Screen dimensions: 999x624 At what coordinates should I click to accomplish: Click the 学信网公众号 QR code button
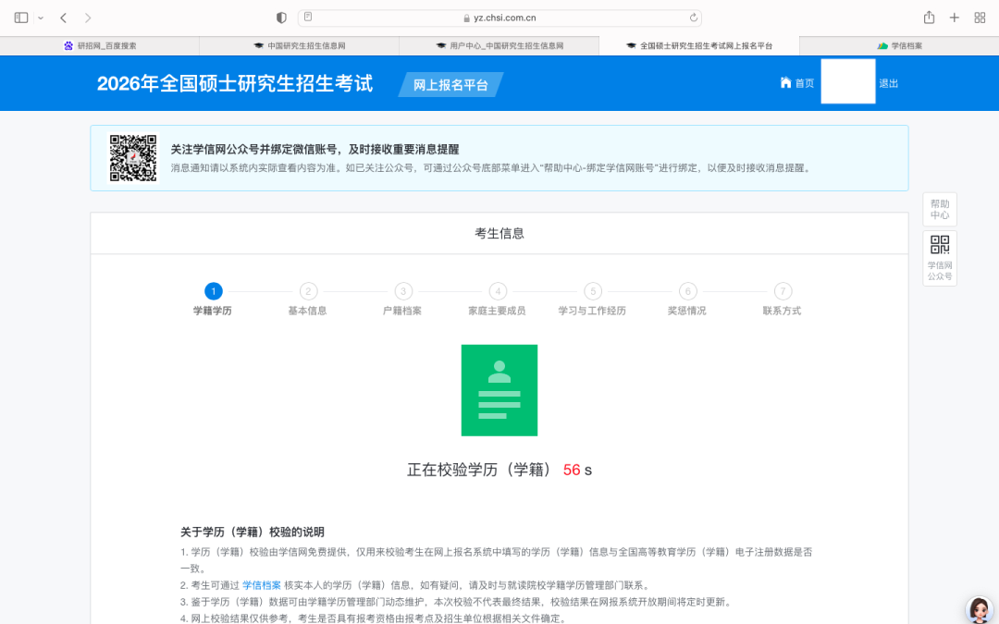939,258
